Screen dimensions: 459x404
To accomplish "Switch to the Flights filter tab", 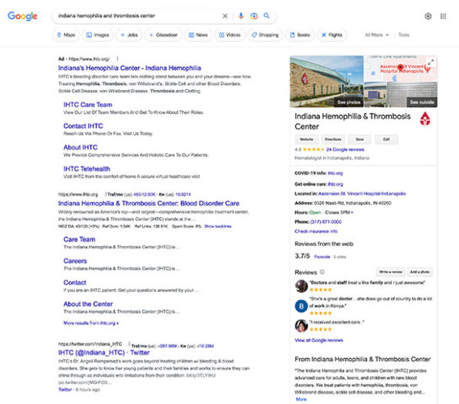I will [x=332, y=35].
